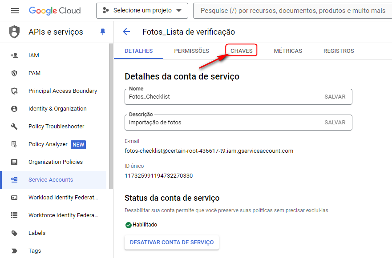This screenshot has height=258, width=392.
Task: Click the Workload Identity Federation card icon
Action: [14, 197]
